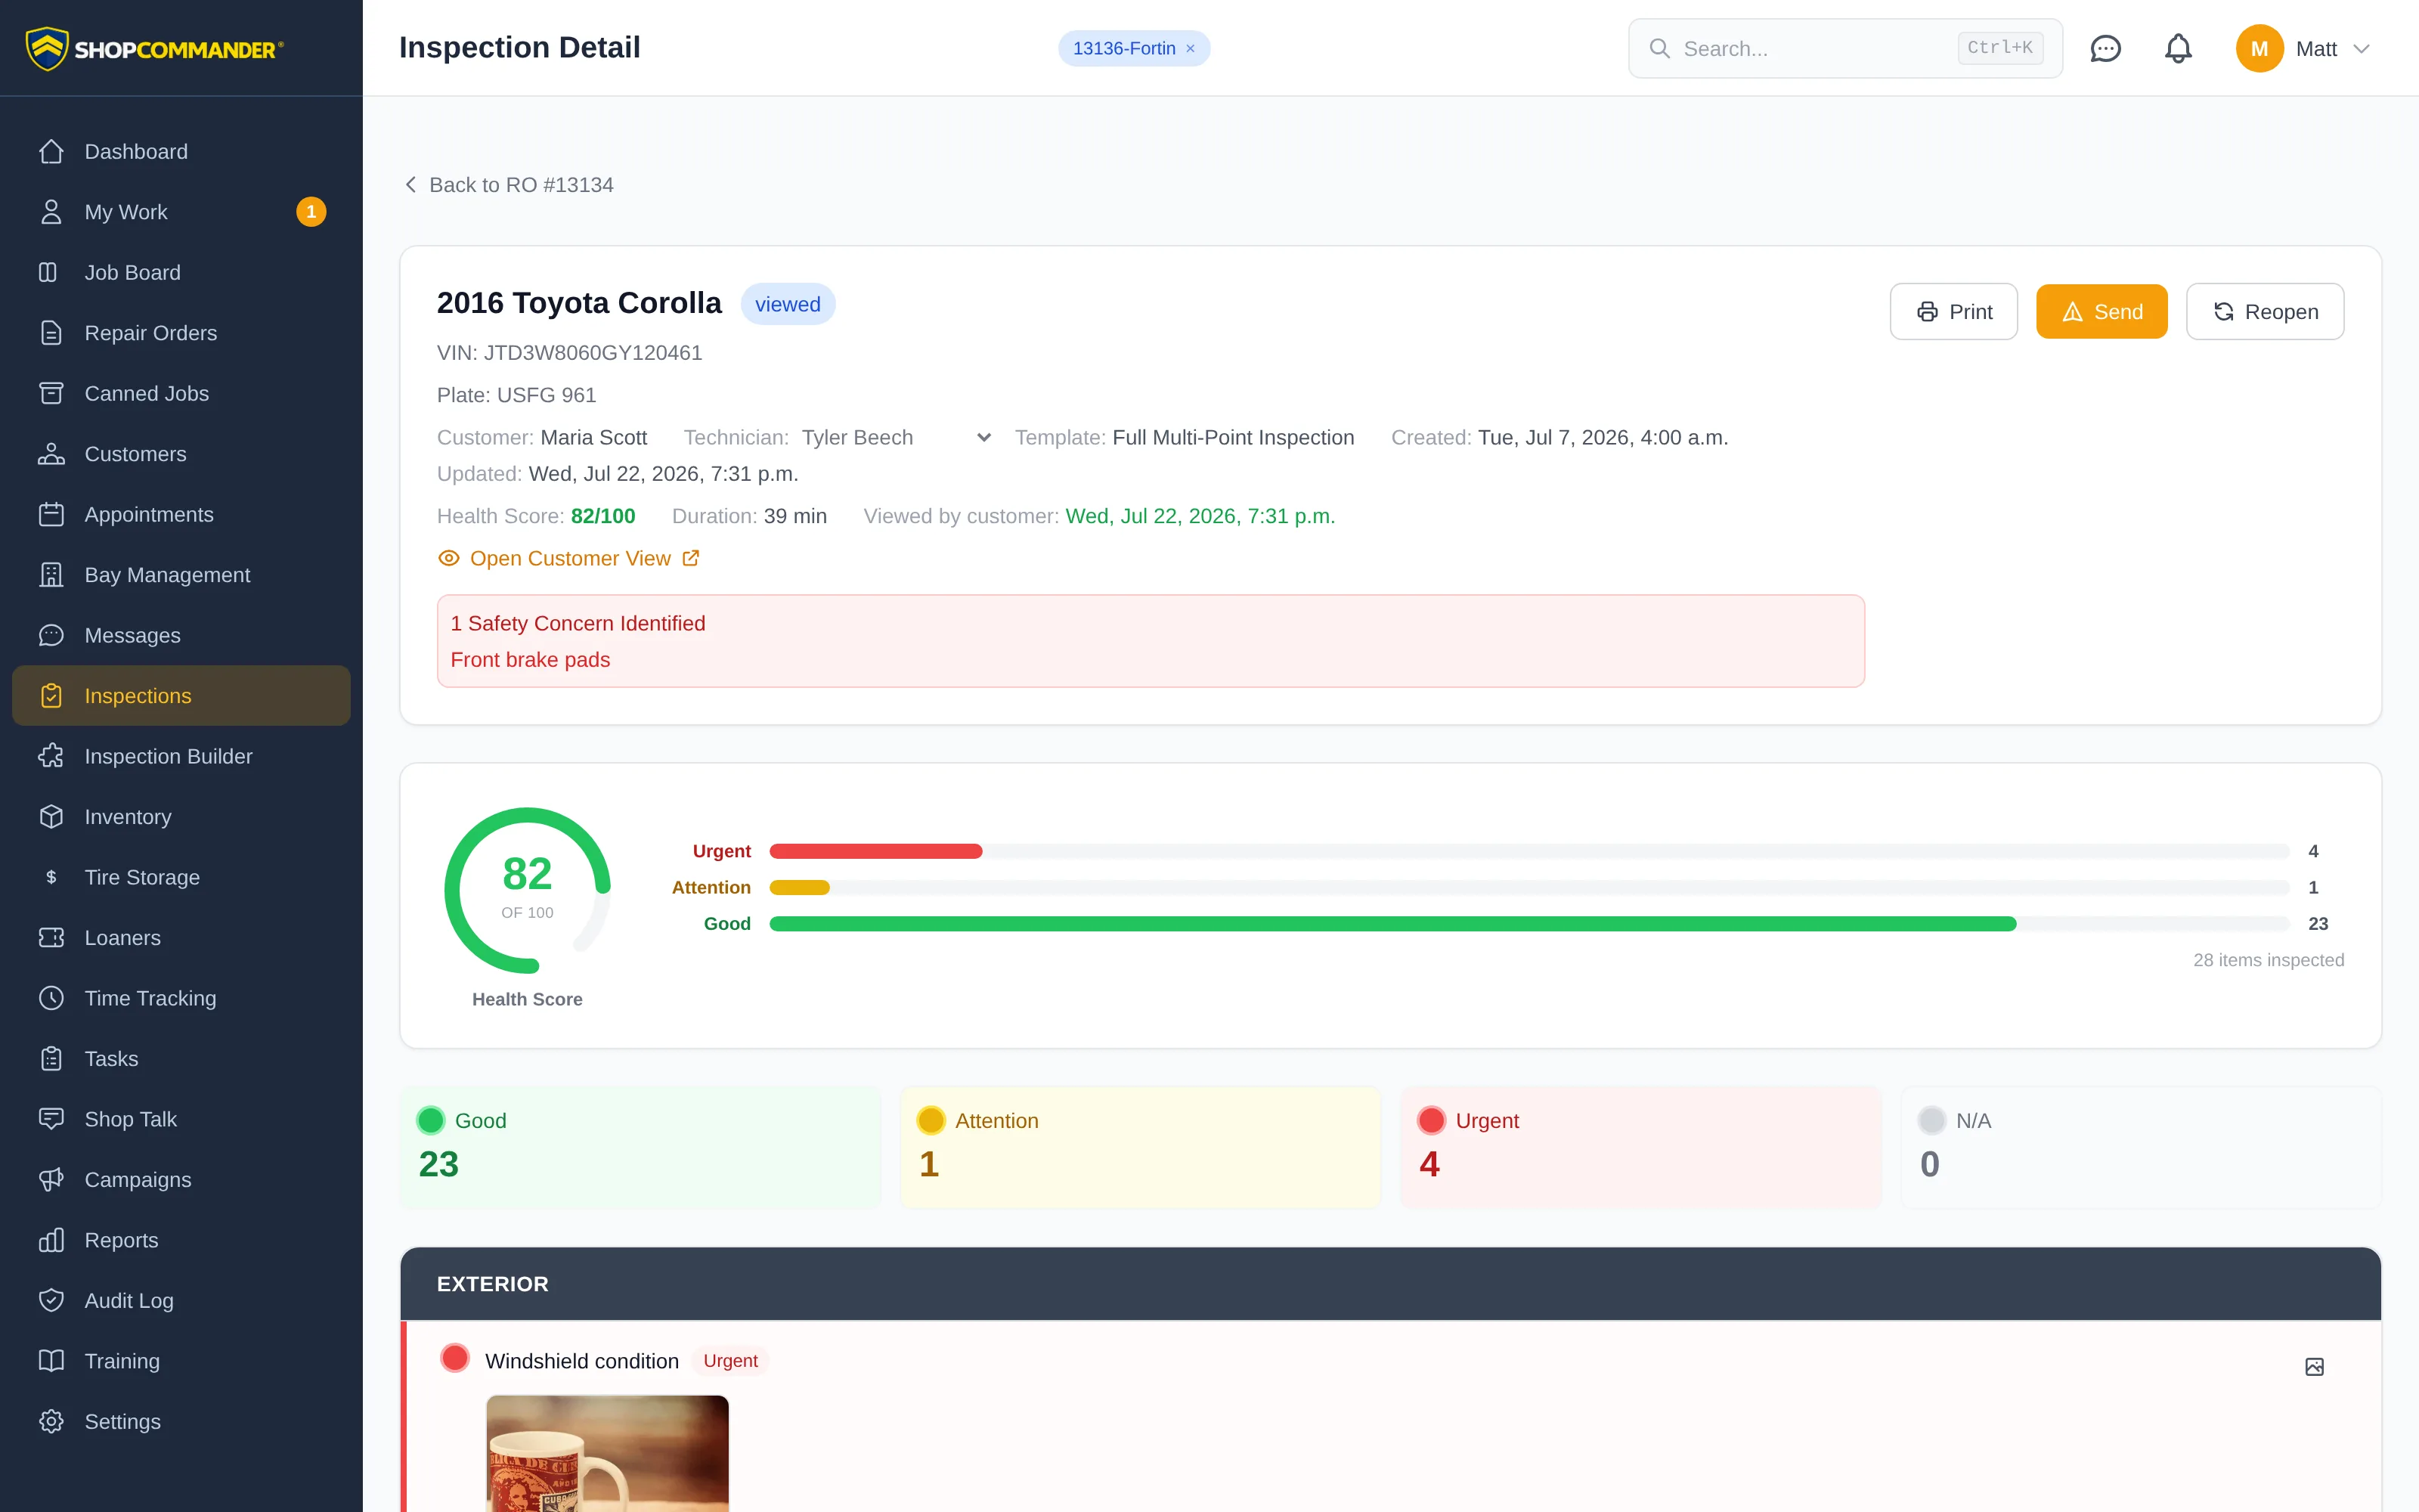Image resolution: width=2419 pixels, height=1512 pixels.
Task: Open Customer View link
Action: pos(568,558)
